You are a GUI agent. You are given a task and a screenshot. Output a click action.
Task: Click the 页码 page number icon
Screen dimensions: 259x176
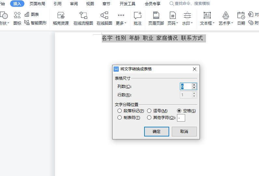[172, 15]
